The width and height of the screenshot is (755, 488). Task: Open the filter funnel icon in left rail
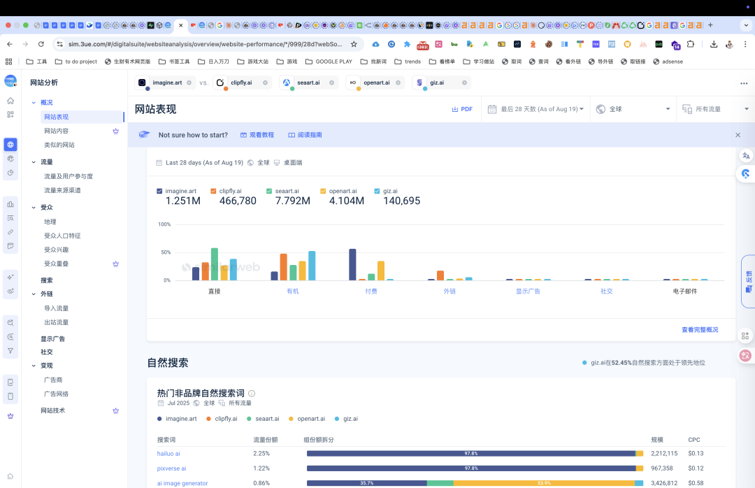10,351
